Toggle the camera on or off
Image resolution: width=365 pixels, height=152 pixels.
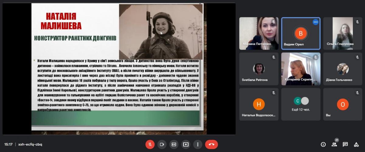[x=162, y=144]
